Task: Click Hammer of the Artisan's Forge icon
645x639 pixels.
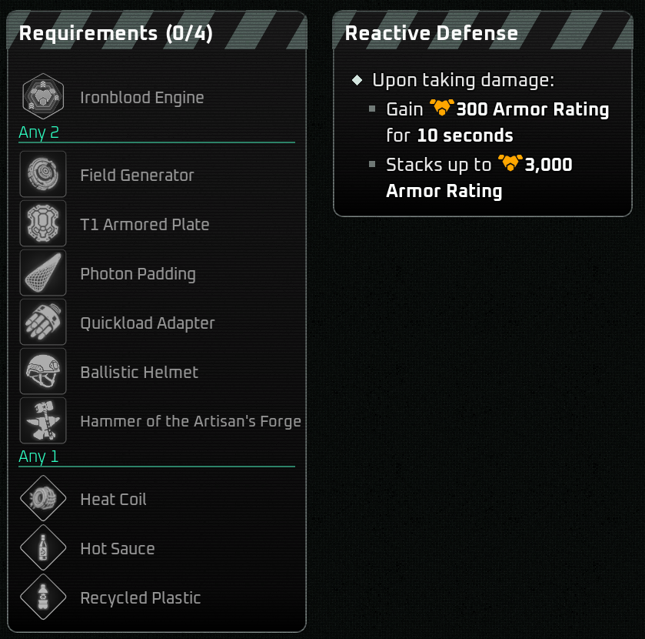Action: (43, 421)
